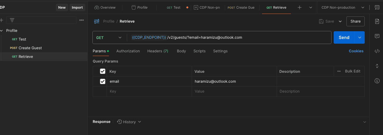Open the GET HTTP method dropdown
The width and height of the screenshot is (383, 135).
(109, 37)
